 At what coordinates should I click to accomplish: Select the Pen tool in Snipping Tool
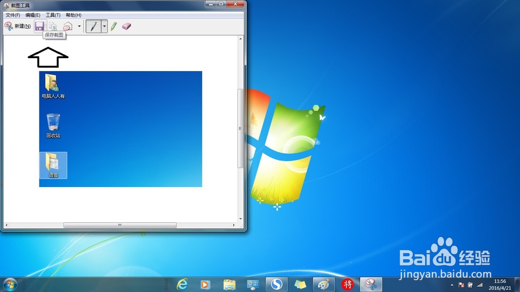94,26
